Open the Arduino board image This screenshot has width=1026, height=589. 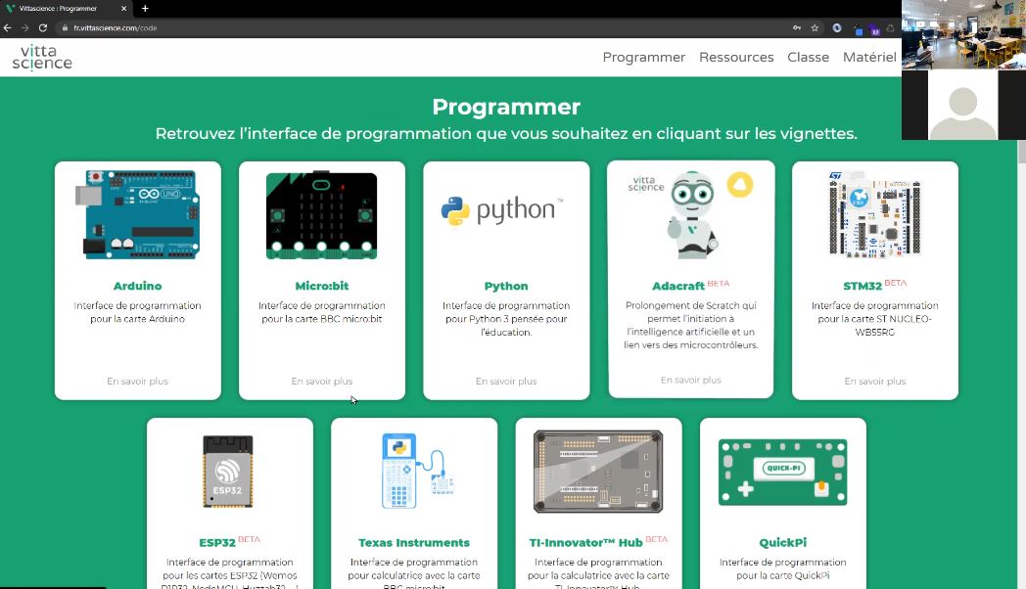(137, 215)
